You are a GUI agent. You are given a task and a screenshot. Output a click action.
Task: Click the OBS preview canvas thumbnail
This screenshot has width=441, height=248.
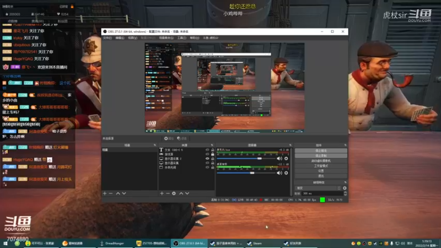click(224, 88)
